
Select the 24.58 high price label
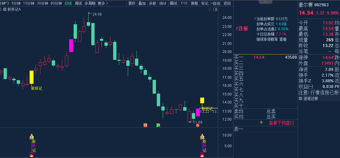coord(97,14)
